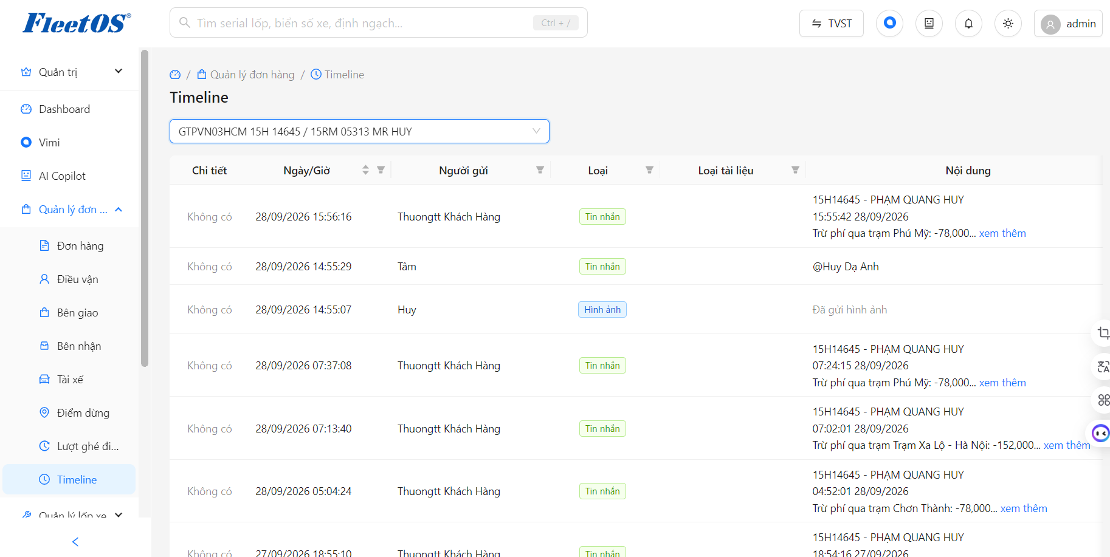Click xem thêm on the Trạm Xa Lộ message

point(1067,445)
